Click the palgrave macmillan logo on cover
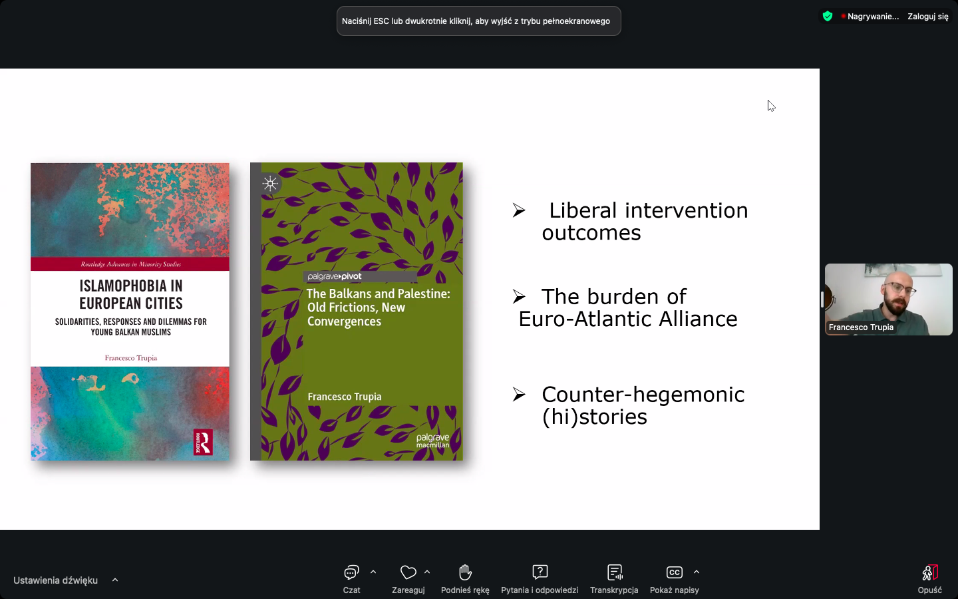The width and height of the screenshot is (958, 599). (433, 441)
